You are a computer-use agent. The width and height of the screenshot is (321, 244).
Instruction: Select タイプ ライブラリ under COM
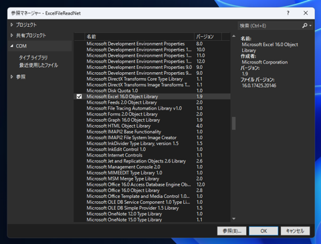33,57
